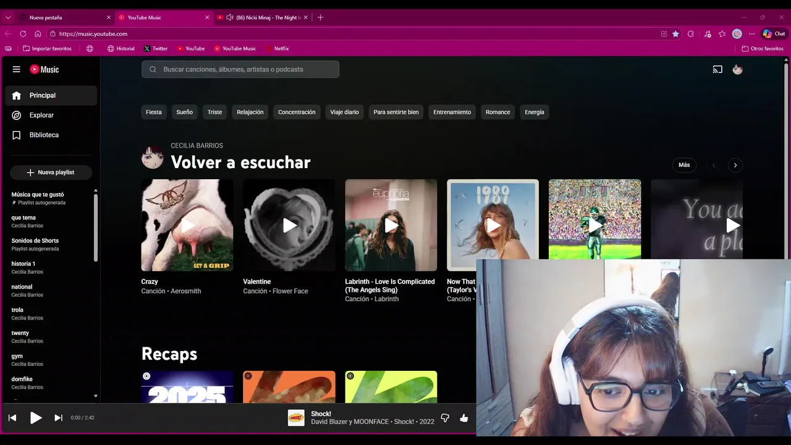Open the cast to device icon
Image resolution: width=791 pixels, height=445 pixels.
point(717,70)
